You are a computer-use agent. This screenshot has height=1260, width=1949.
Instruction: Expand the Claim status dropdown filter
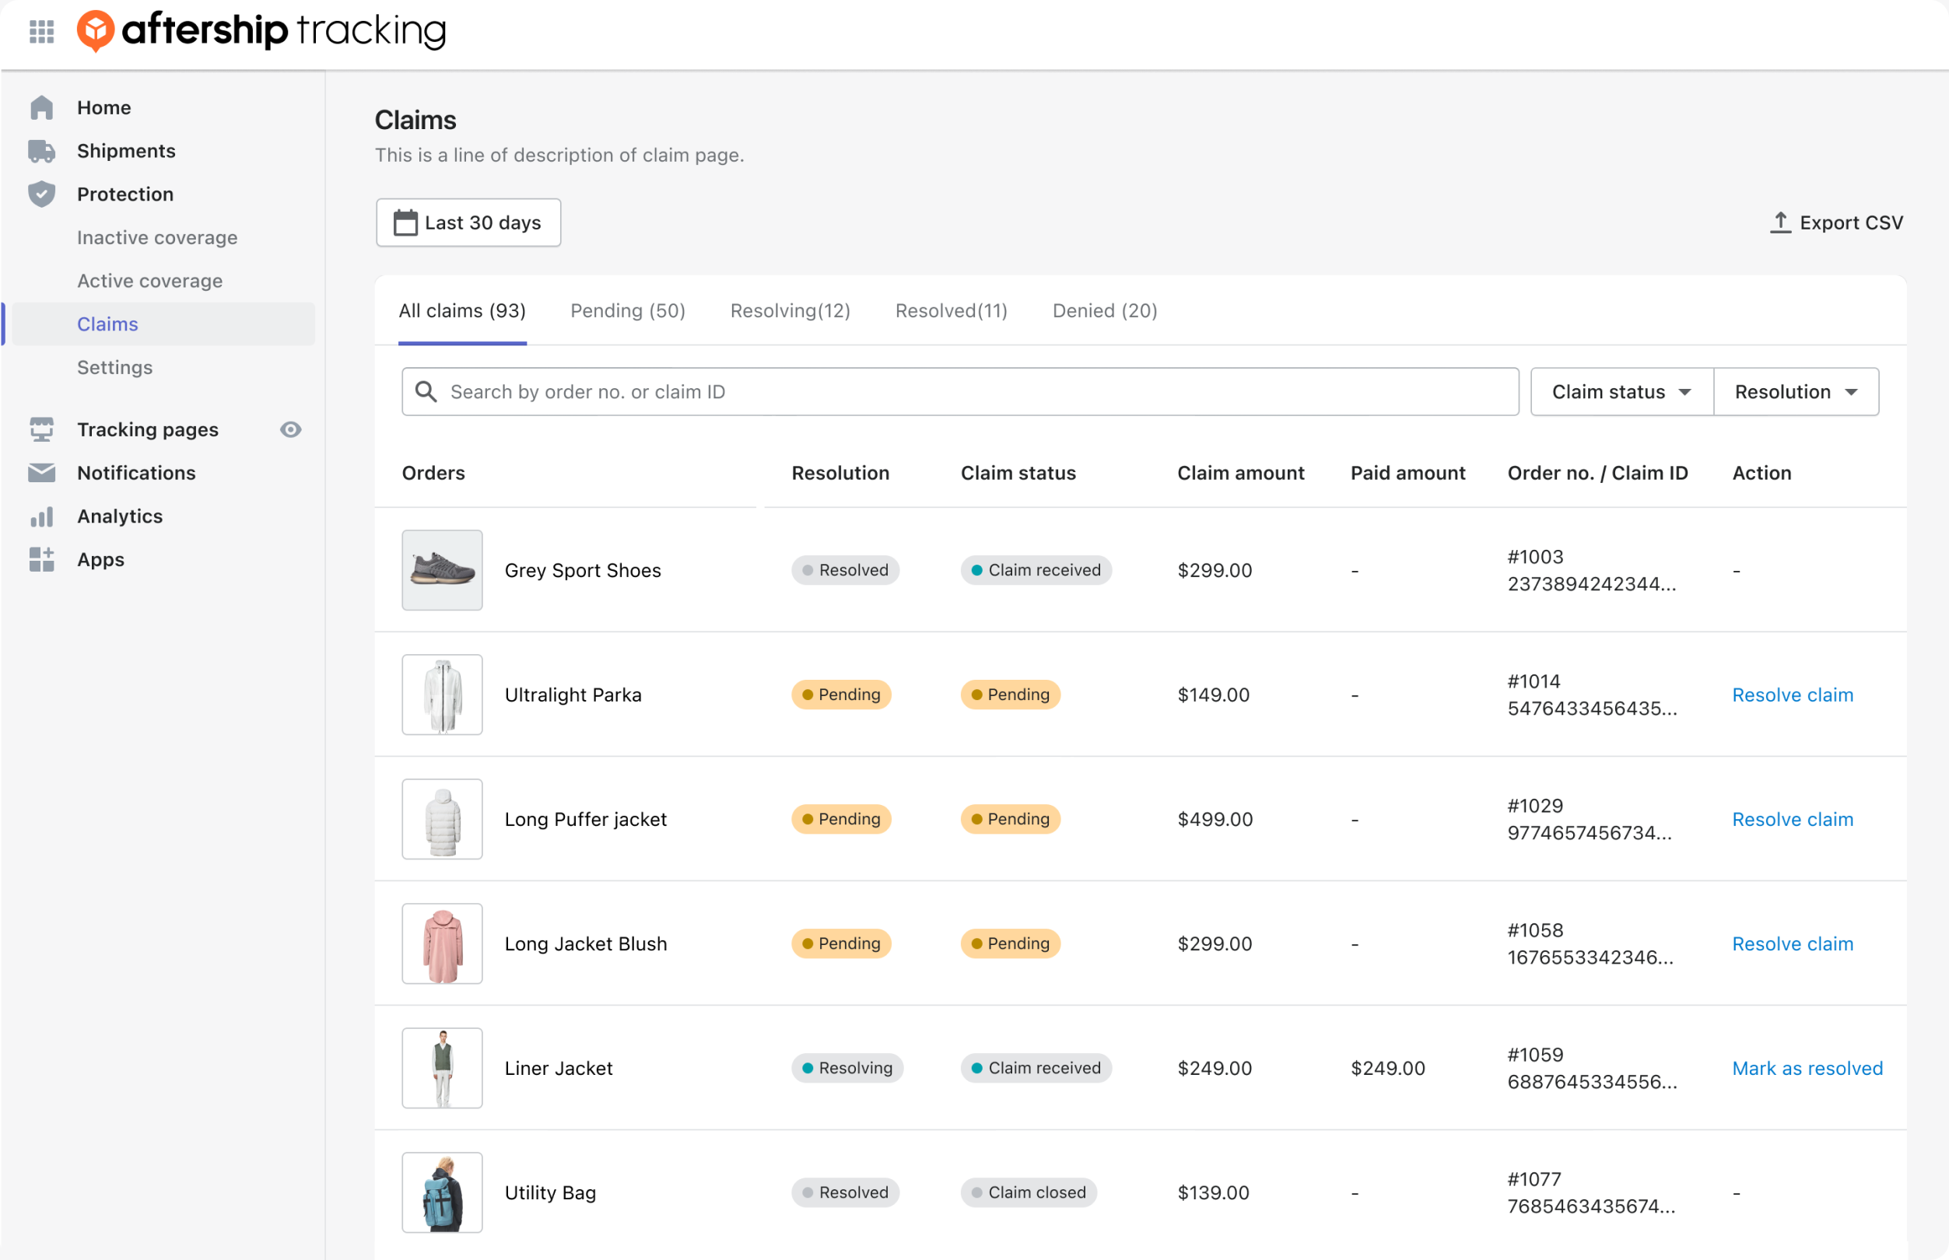(x=1619, y=392)
